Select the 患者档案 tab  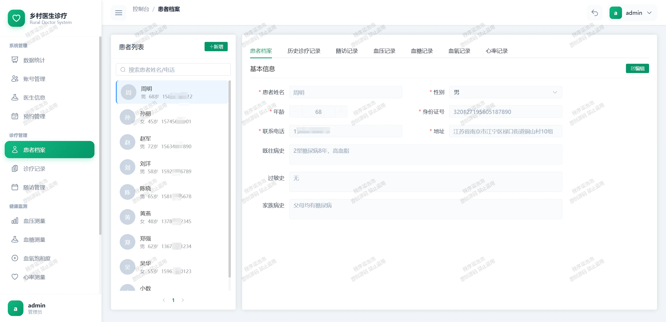[261, 51]
